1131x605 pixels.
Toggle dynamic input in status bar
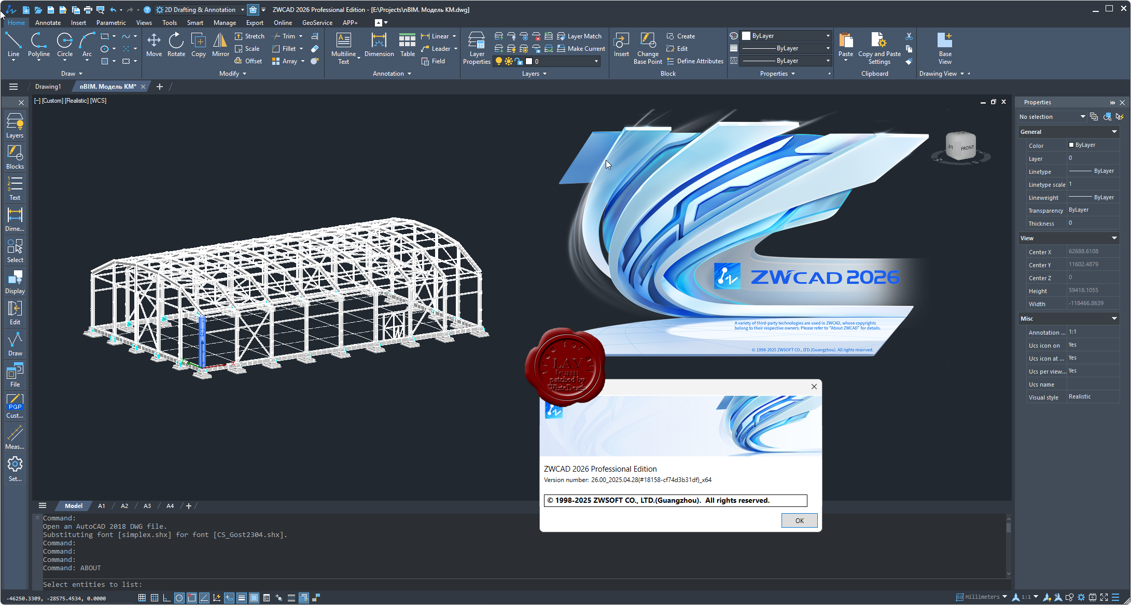tap(229, 598)
